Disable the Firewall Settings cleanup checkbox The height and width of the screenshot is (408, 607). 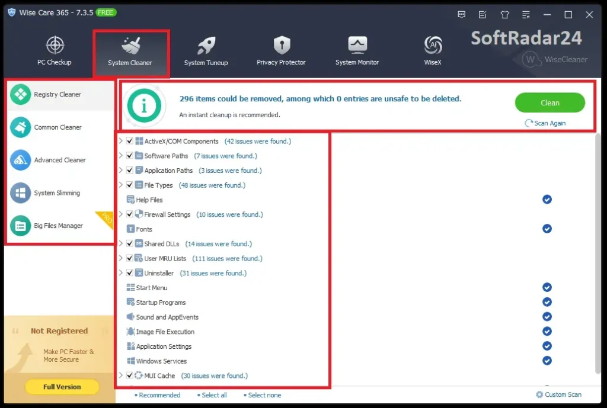[x=129, y=214]
